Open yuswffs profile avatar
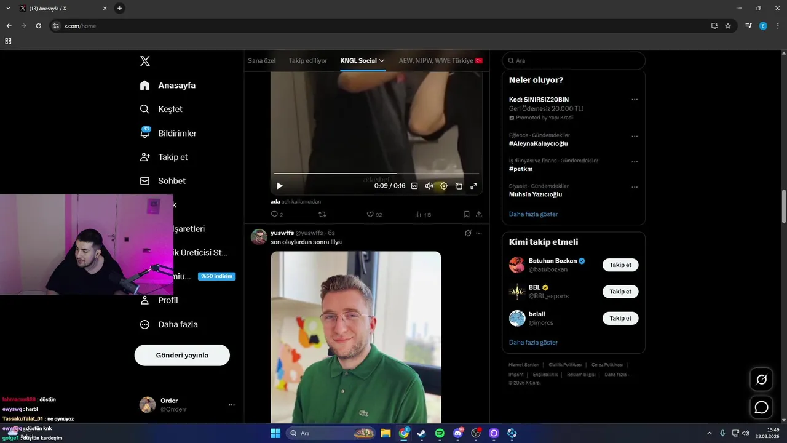Viewport: 787px width, 443px height. click(x=259, y=237)
